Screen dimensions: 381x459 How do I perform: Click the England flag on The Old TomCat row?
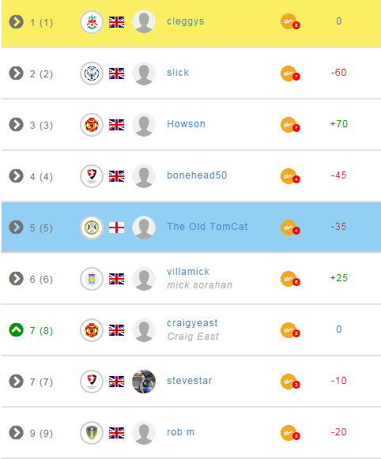(x=116, y=228)
